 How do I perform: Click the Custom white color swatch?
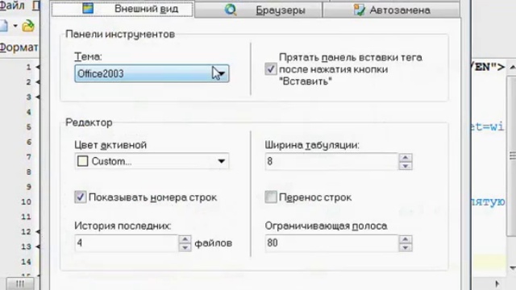(82, 161)
